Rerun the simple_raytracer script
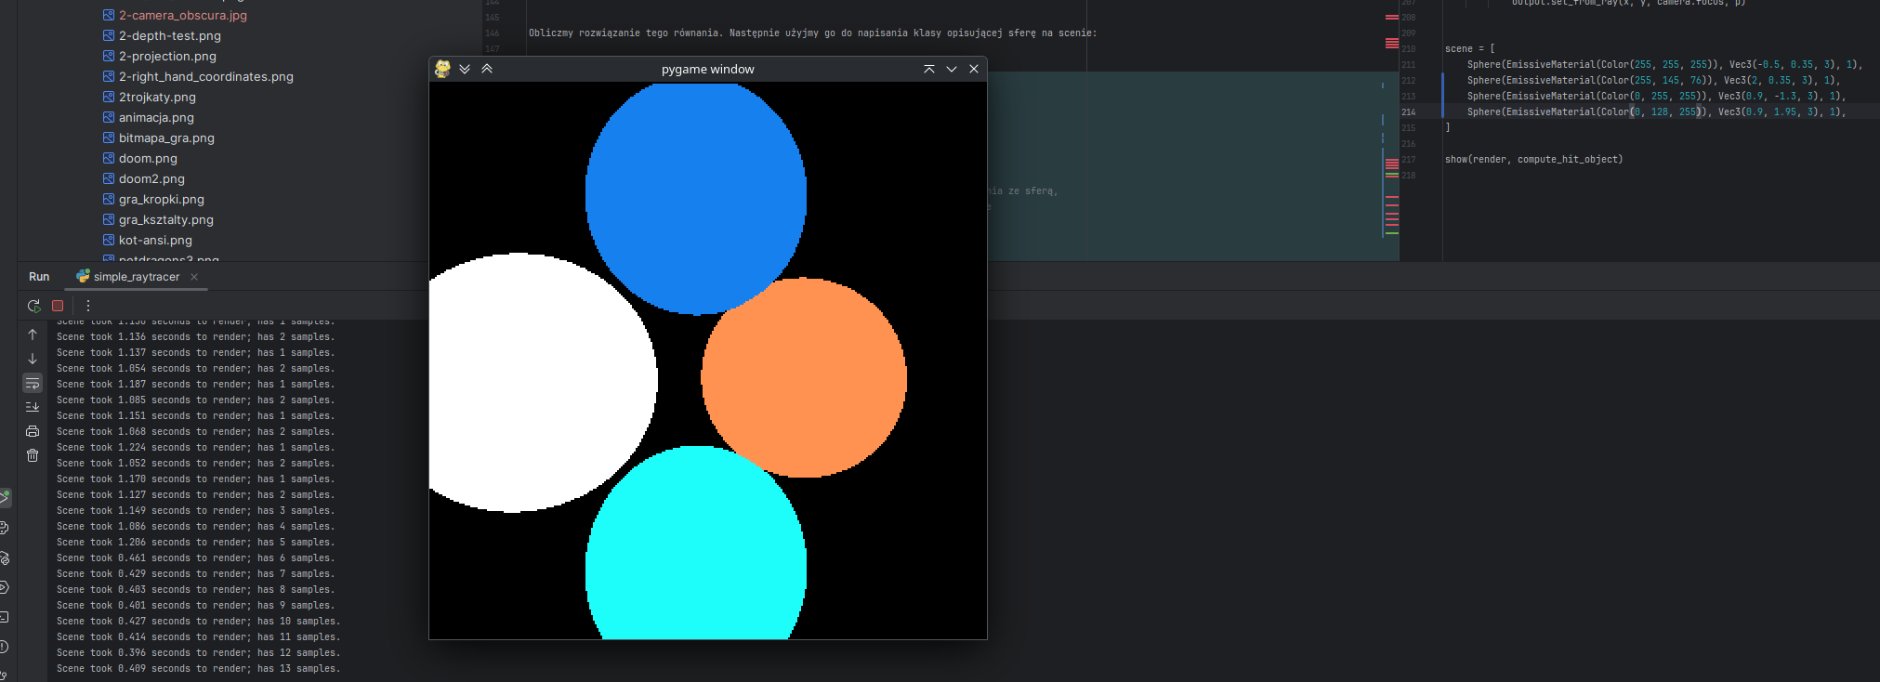Viewport: 1880px width, 682px height. click(x=33, y=306)
